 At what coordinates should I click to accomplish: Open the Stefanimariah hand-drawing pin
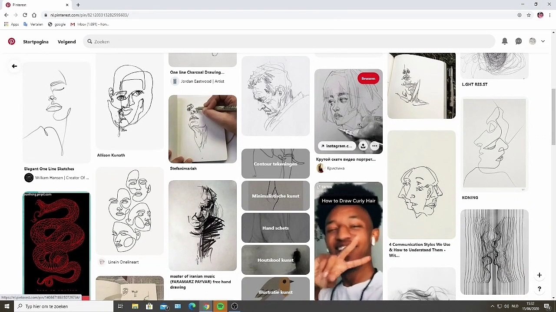202,129
